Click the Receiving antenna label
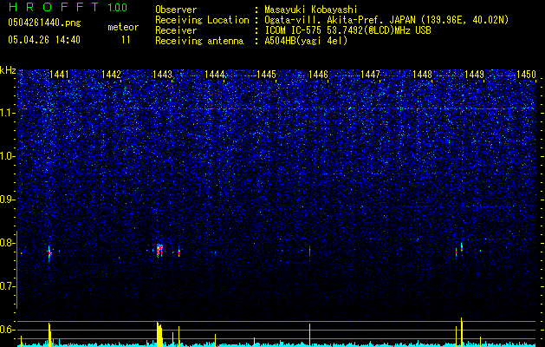The width and height of the screenshot is (545, 347). 199,41
